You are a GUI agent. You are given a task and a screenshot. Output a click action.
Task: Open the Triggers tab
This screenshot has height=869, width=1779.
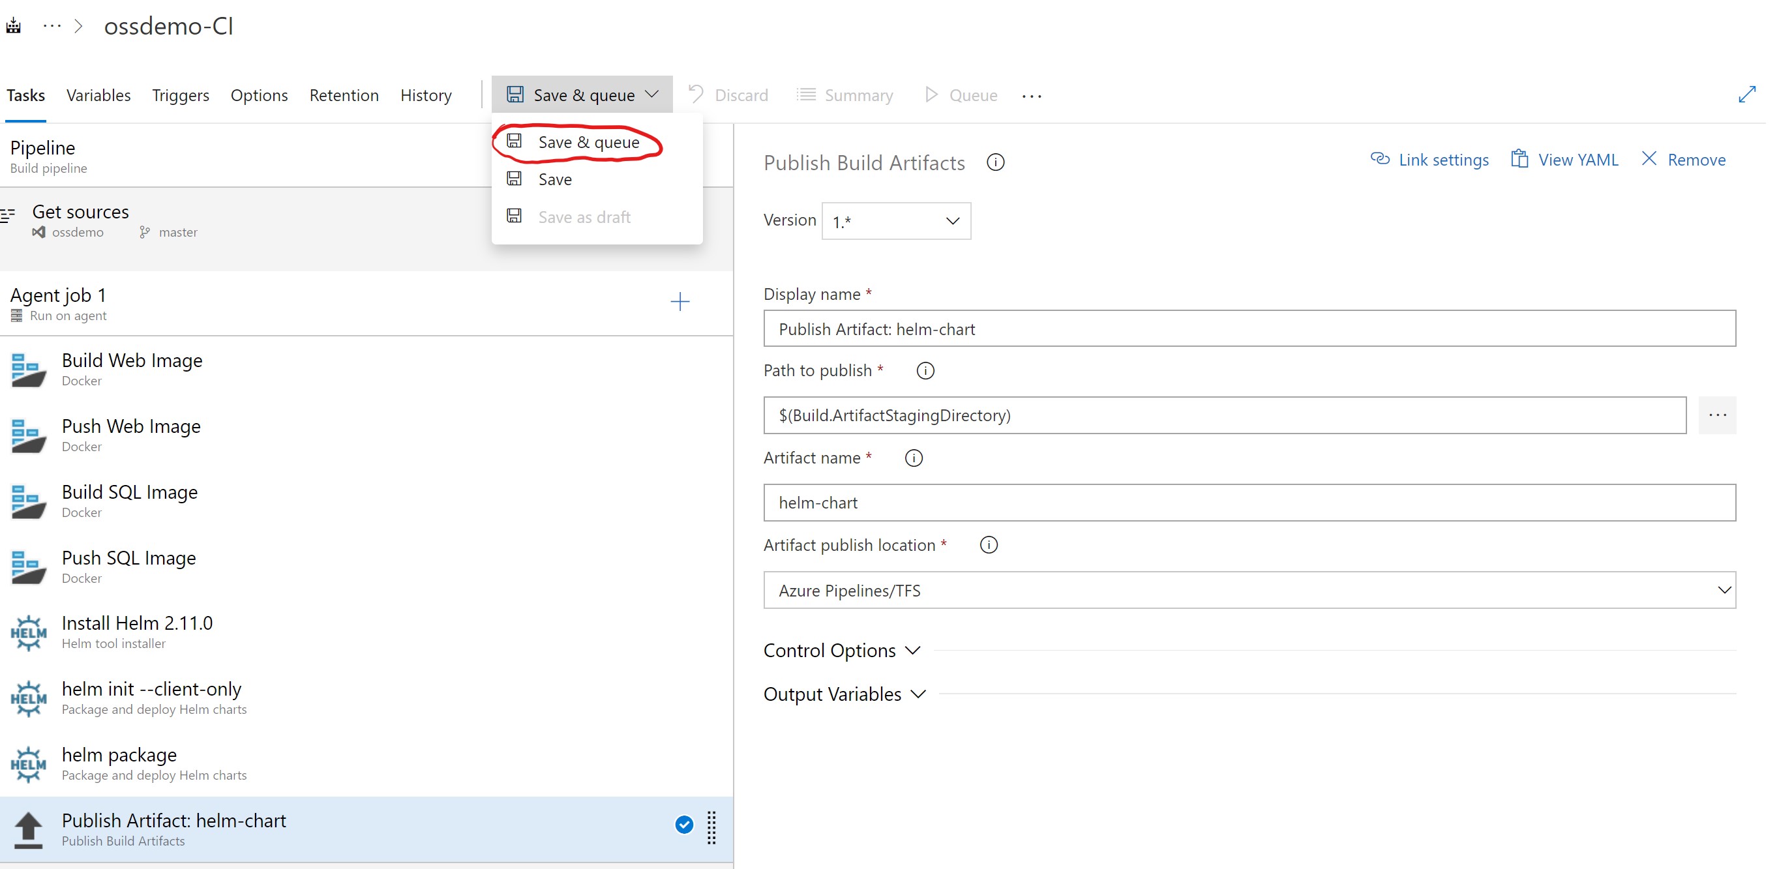tap(180, 95)
